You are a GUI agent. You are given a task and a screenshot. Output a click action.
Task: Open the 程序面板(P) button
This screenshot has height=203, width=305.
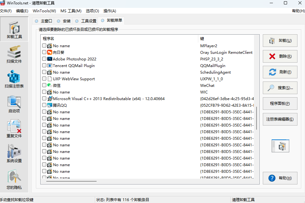pyautogui.click(x=280, y=104)
